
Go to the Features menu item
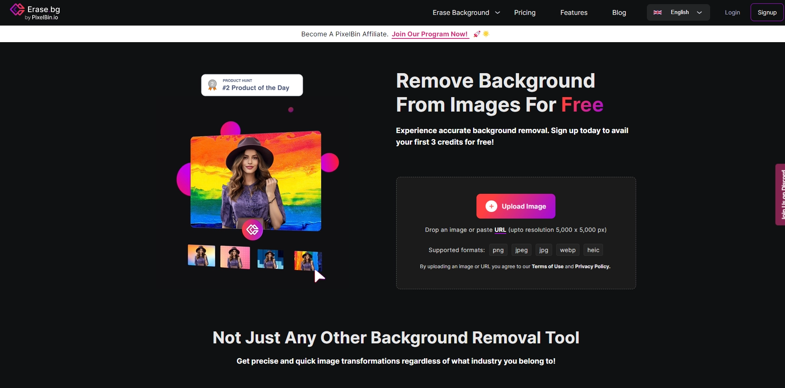(x=574, y=13)
